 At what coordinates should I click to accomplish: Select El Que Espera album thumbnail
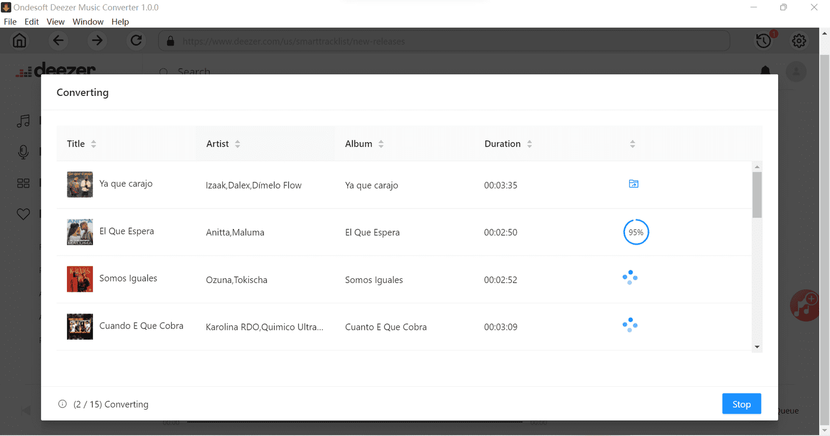[x=80, y=232]
